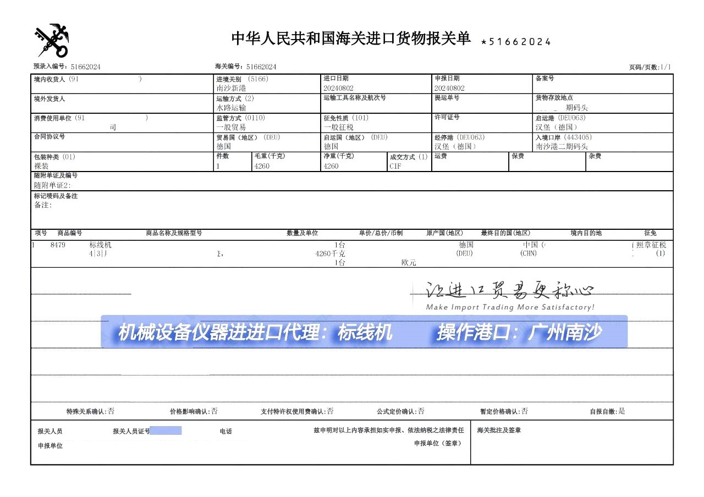Click the handwritten Chinese slogan signature
The image size is (704, 497).
510,290
